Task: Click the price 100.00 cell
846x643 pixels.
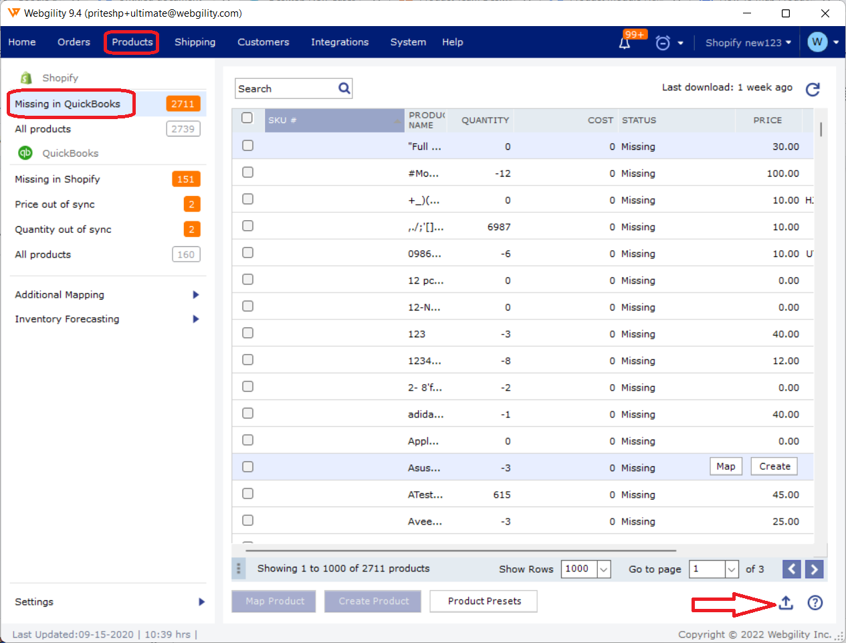Action: point(783,173)
